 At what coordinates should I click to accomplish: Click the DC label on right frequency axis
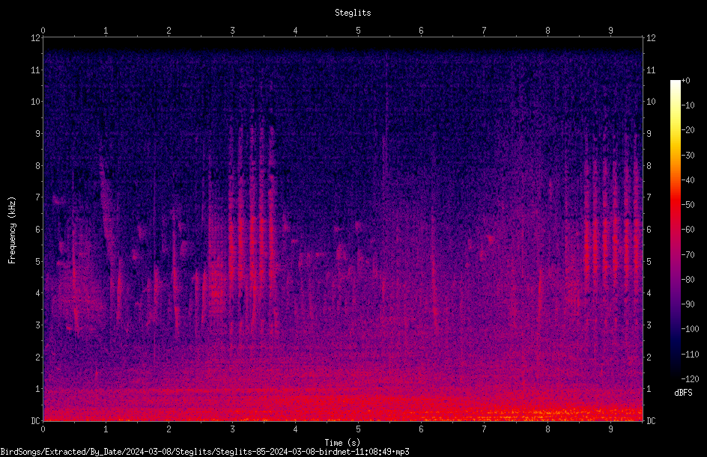651,420
